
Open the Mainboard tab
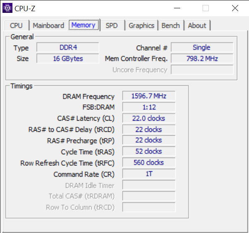(48, 25)
